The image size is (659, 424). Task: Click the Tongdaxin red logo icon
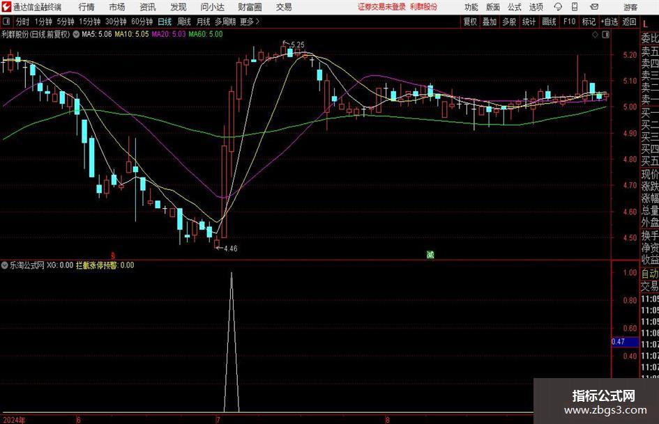pos(6,7)
